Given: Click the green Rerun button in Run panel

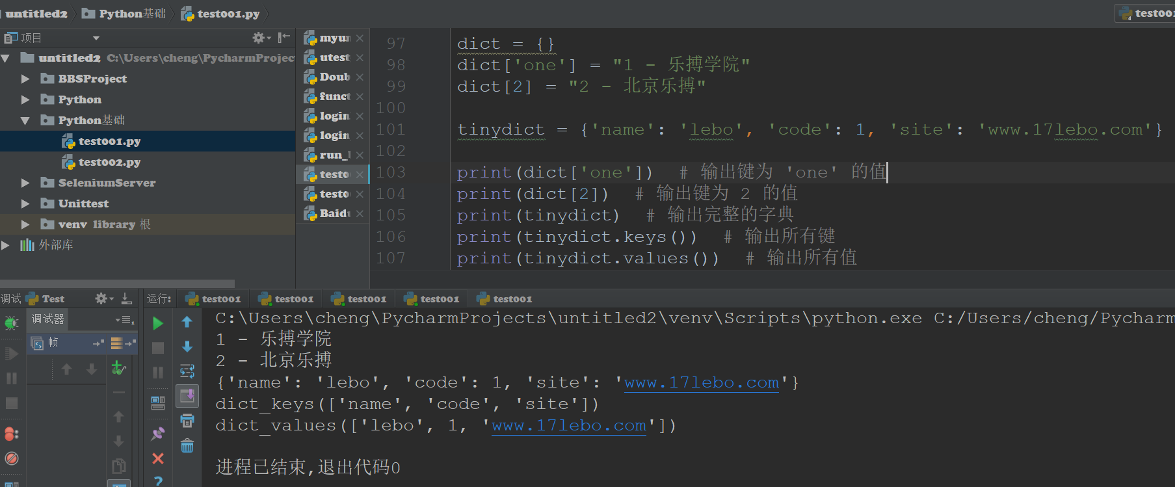Looking at the screenshot, I should pyautogui.click(x=157, y=323).
